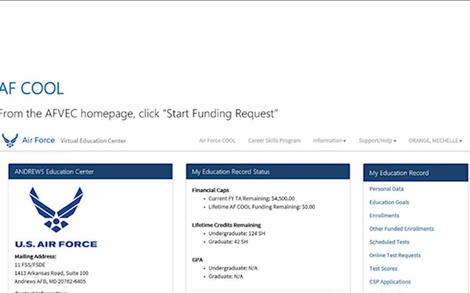Open Test Scores link
470x293 pixels.
pos(383,269)
